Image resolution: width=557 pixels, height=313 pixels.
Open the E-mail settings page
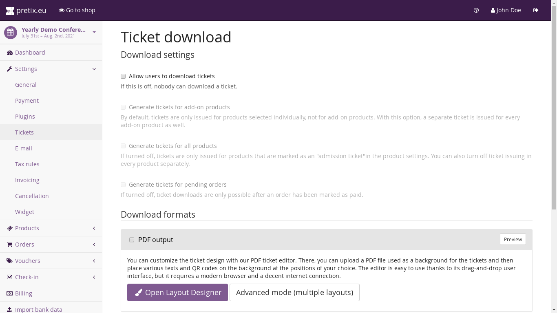tap(24, 148)
